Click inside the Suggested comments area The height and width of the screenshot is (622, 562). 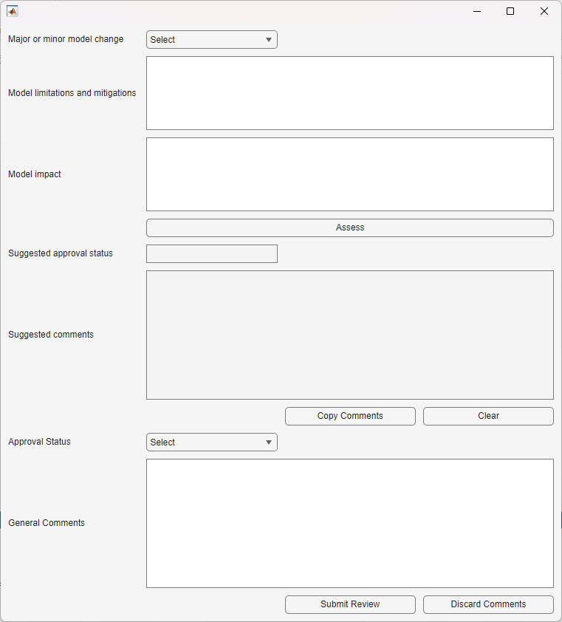(349, 335)
